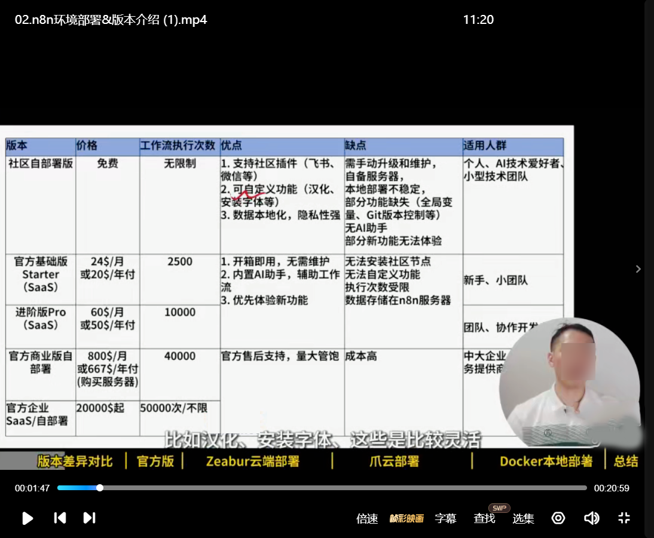Skip to the previous video
654x538 pixels.
60,518
